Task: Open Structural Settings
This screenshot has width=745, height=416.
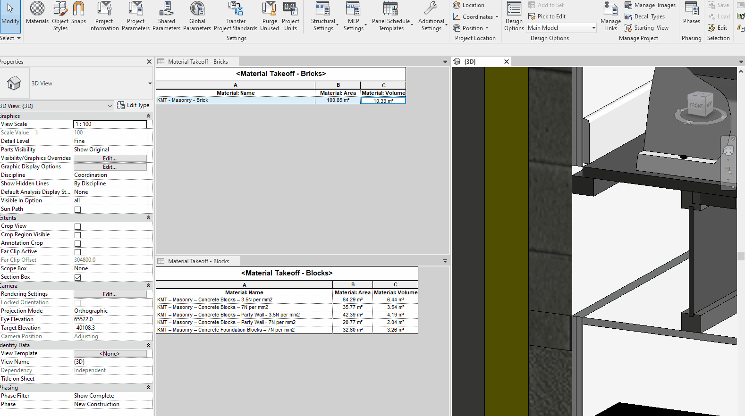Action: 323,16
